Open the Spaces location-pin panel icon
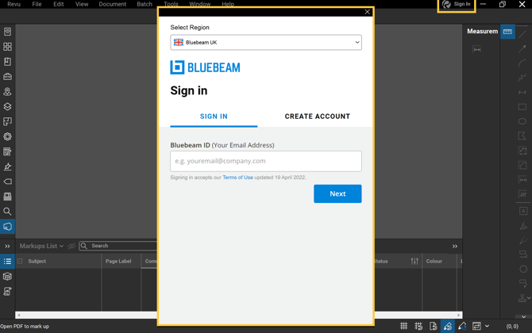 (x=7, y=91)
